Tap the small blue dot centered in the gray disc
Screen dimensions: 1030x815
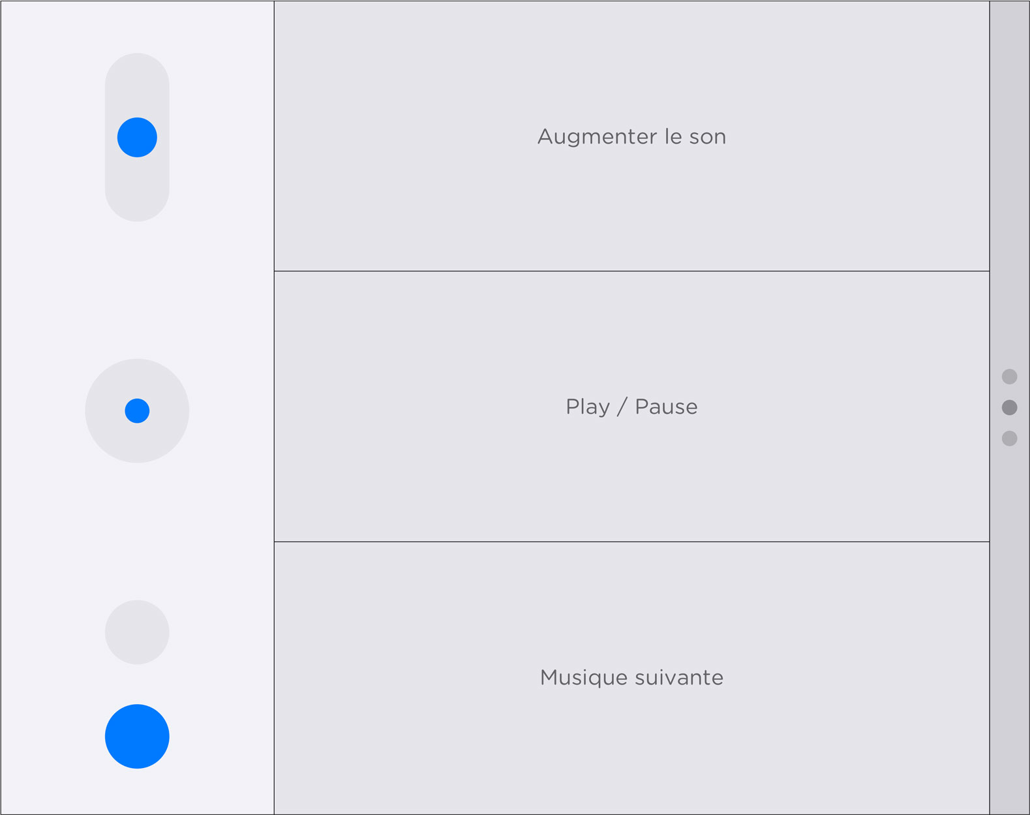tap(137, 410)
